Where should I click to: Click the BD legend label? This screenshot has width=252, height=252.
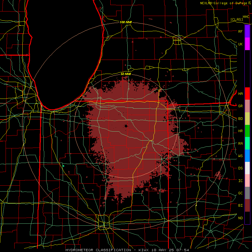coord(241,119)
